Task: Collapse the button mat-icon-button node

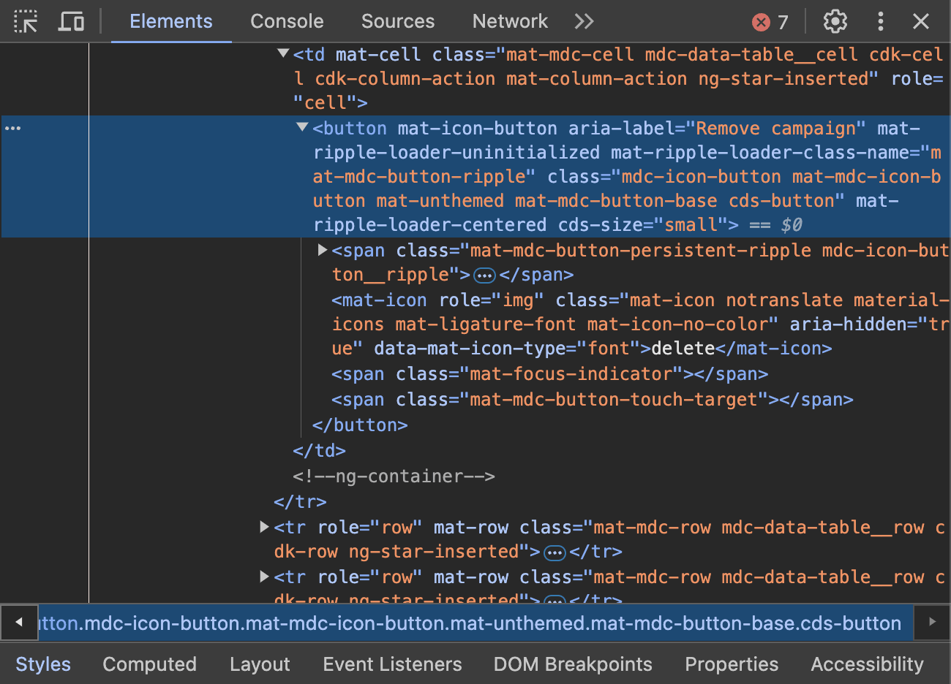Action: point(302,127)
